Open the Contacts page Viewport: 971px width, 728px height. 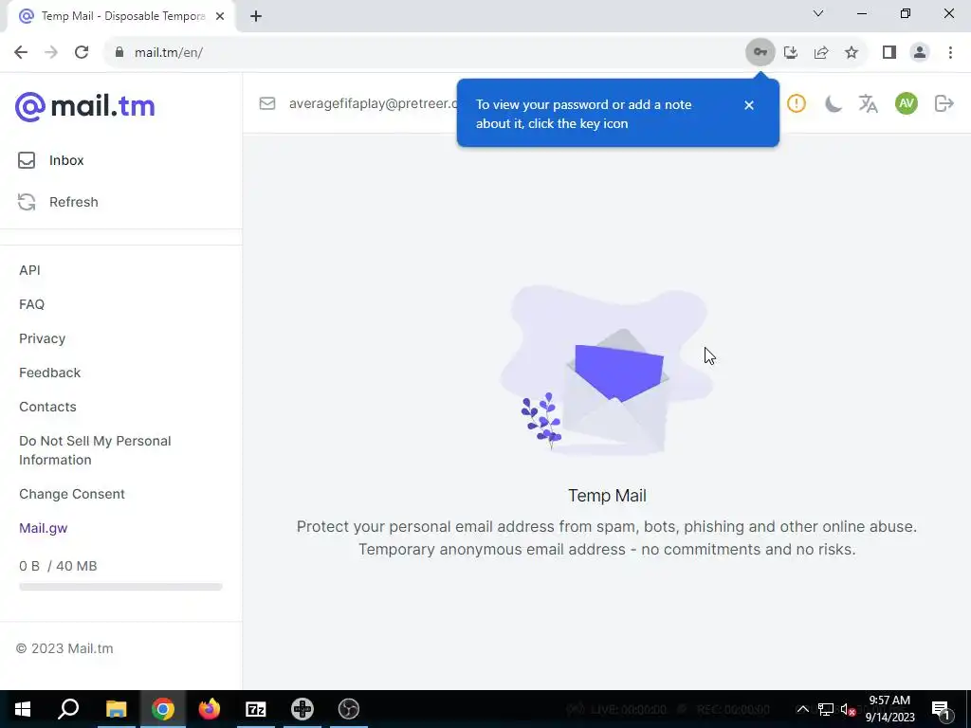[47, 407]
